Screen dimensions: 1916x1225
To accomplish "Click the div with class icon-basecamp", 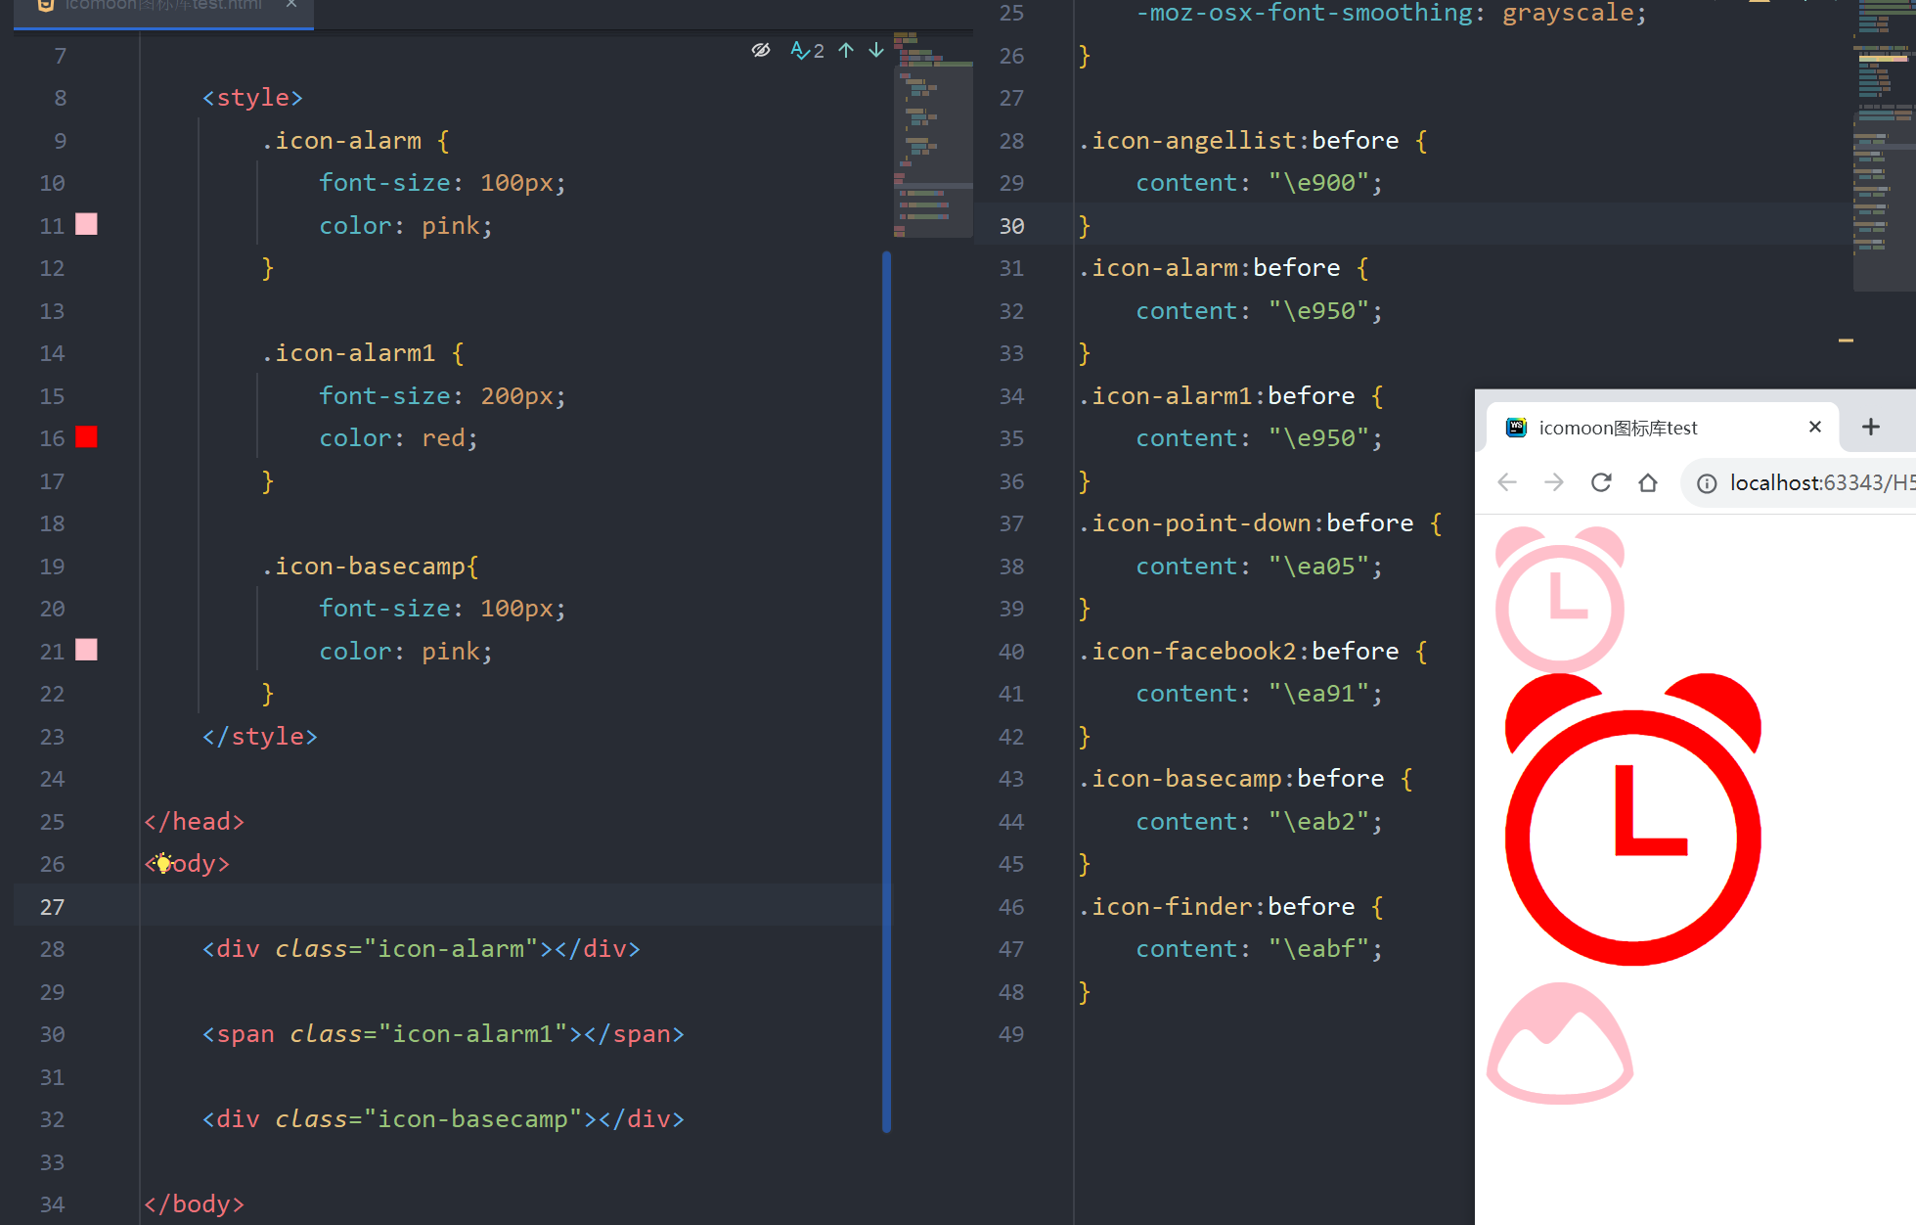I will point(443,1118).
